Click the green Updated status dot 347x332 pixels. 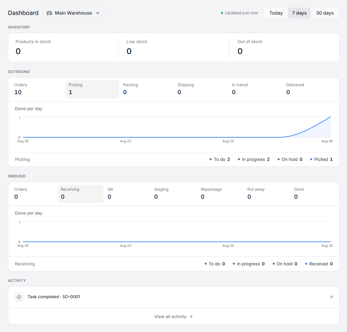pyautogui.click(x=222, y=13)
